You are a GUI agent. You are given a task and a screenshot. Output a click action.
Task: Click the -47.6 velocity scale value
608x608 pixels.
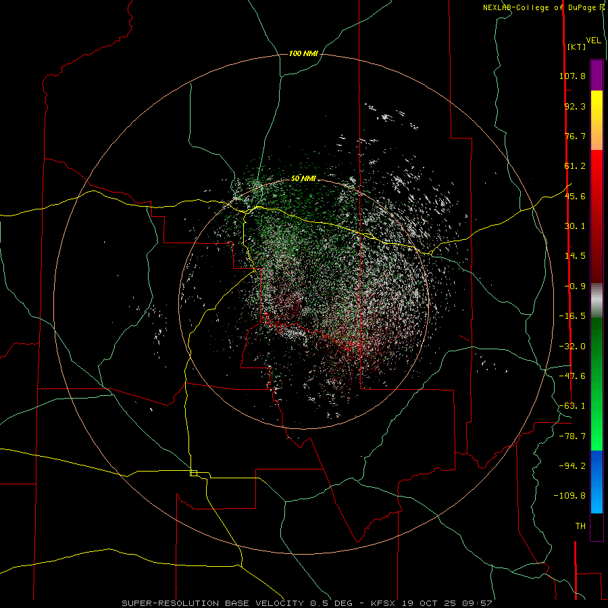[572, 376]
